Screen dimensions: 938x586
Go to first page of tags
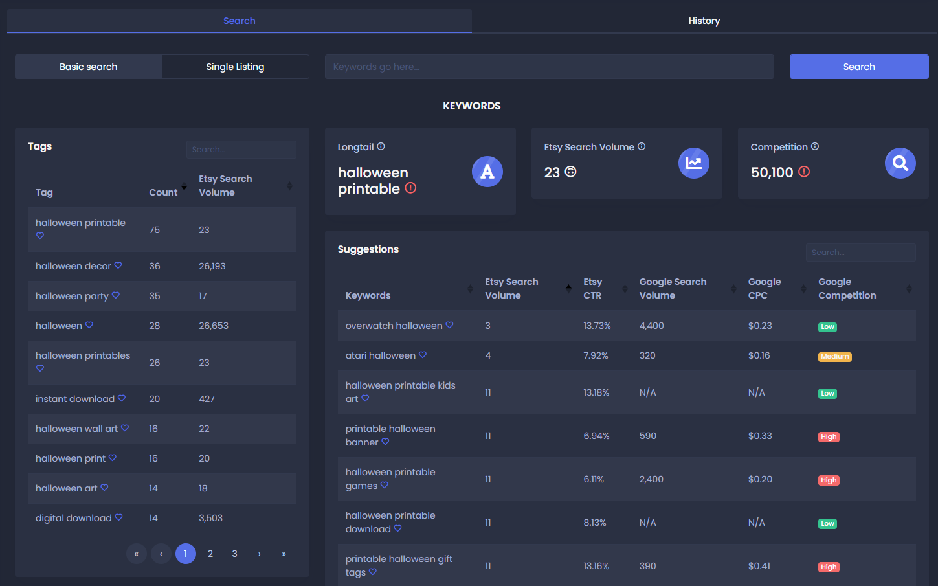pos(137,554)
